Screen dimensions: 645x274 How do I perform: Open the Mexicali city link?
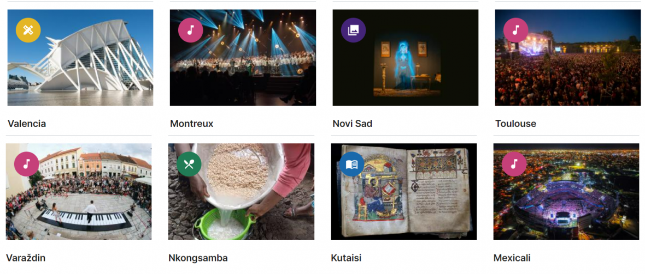point(512,258)
